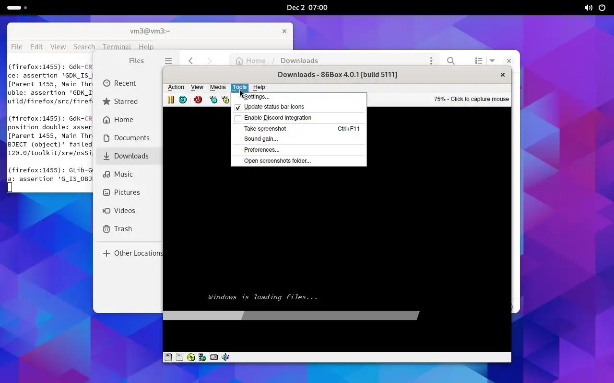The height and width of the screenshot is (383, 614).
Task: Open Other Locations in Files sidebar
Action: (130, 253)
